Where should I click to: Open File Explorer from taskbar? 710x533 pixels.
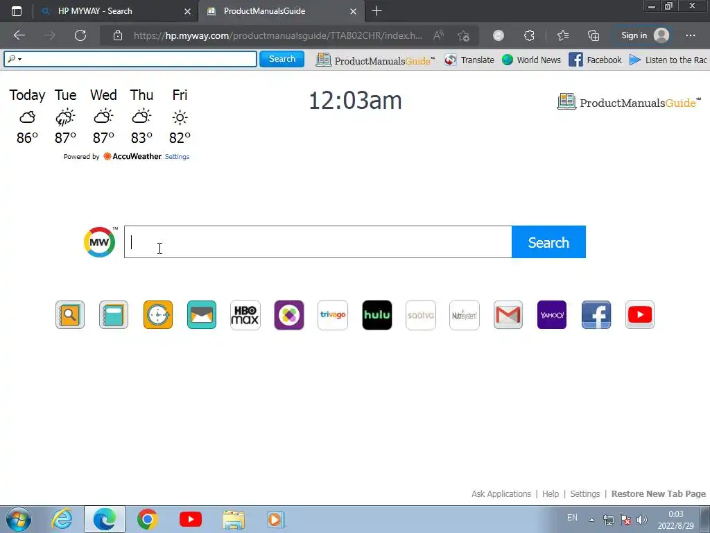(234, 519)
